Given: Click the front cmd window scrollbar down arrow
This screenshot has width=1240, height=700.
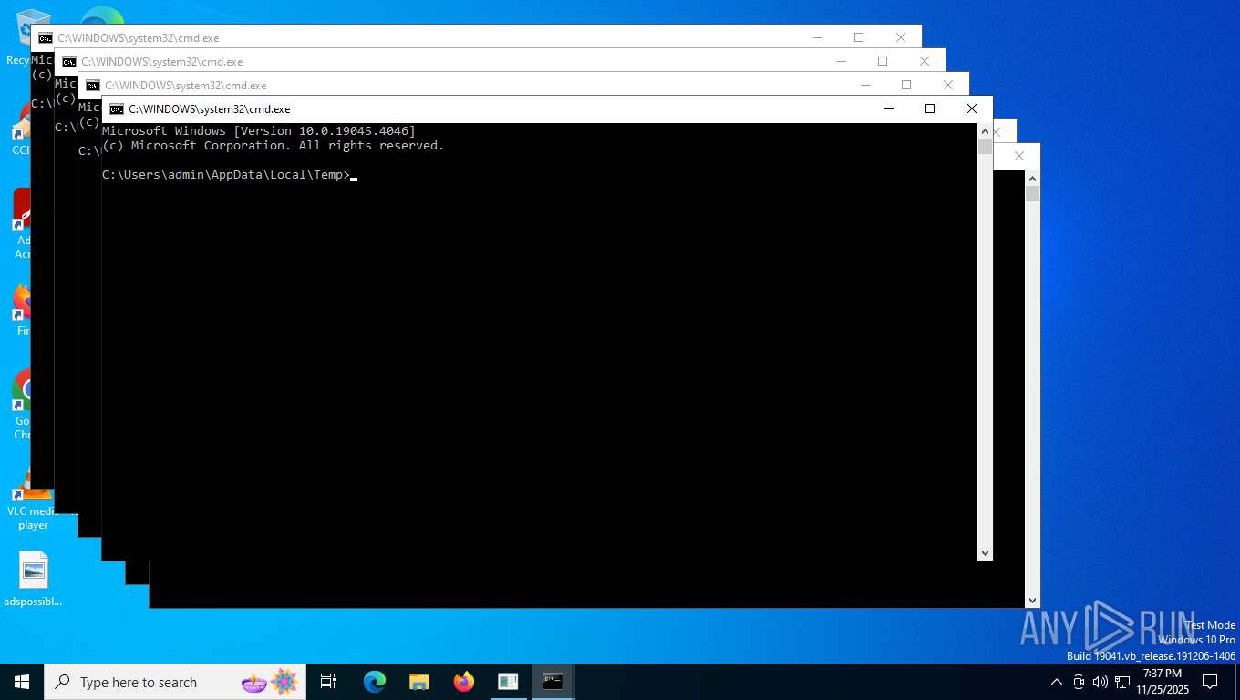Looking at the screenshot, I should [985, 553].
